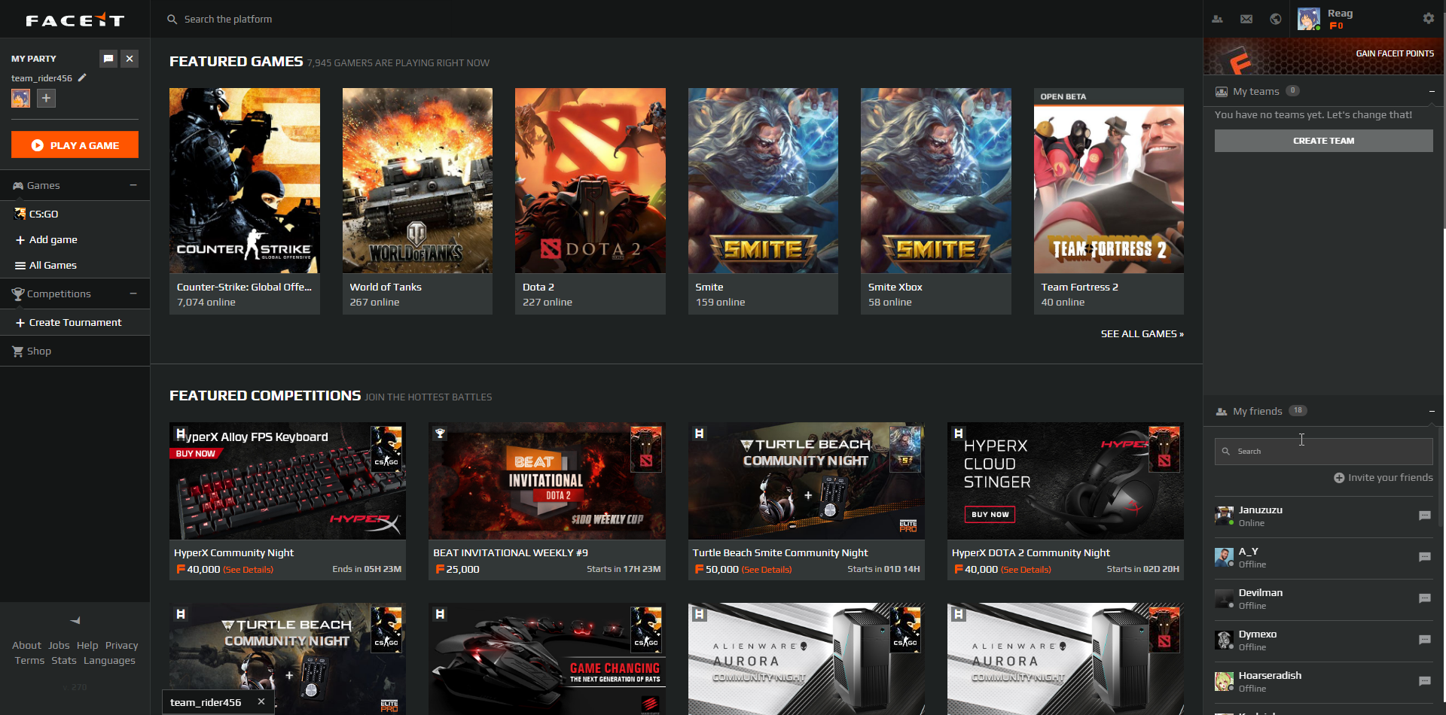Image resolution: width=1446 pixels, height=715 pixels.
Task: Close the My Party panel
Action: tap(130, 59)
